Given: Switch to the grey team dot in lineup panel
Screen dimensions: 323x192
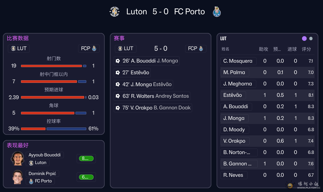Looking at the screenshot, I should pos(311,39).
